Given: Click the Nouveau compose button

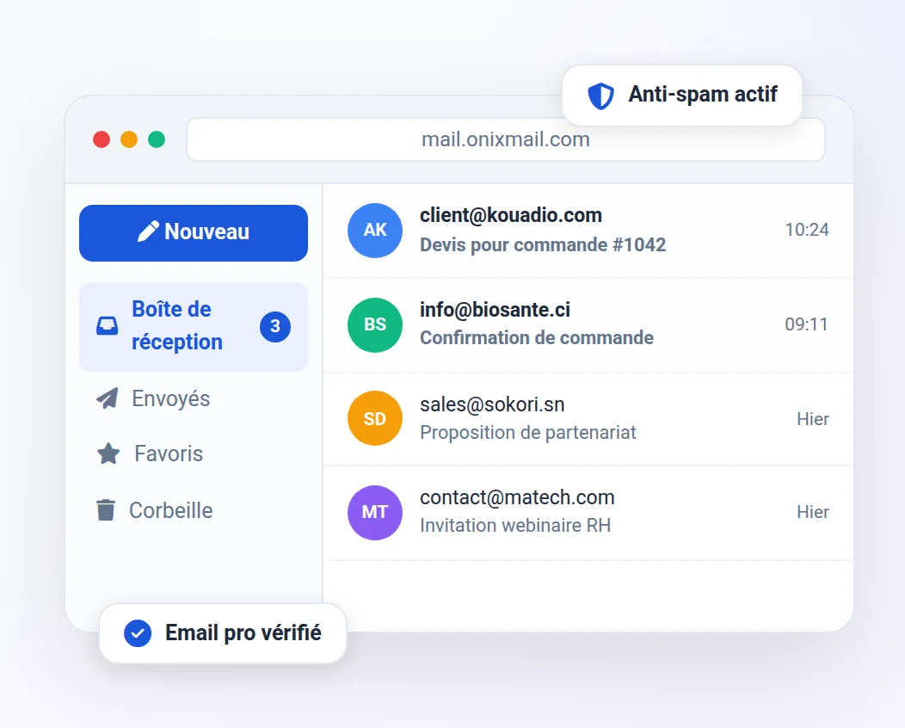Looking at the screenshot, I should [x=194, y=232].
